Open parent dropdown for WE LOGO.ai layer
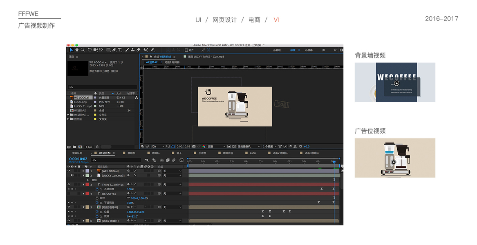 [172, 171]
